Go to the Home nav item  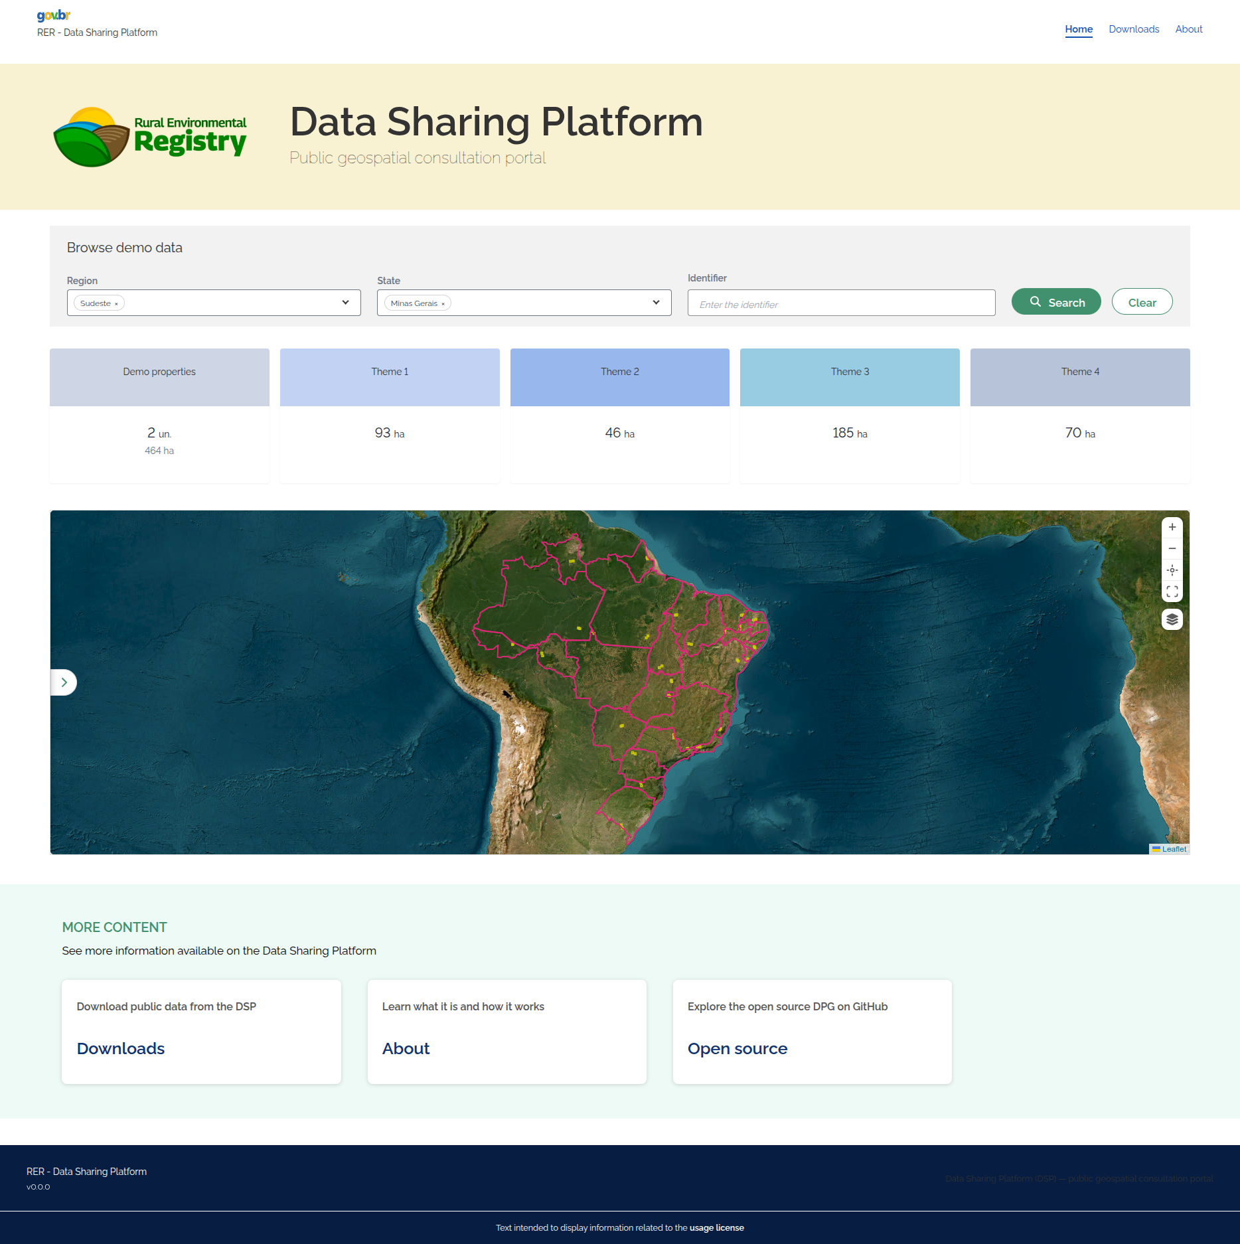click(x=1079, y=29)
